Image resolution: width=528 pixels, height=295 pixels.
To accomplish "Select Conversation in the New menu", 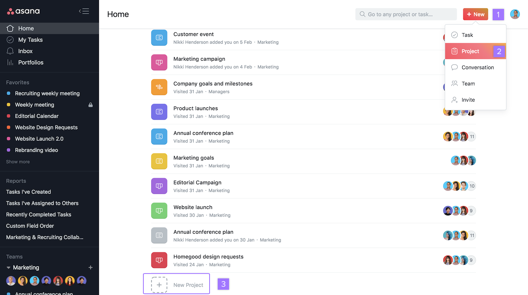I will pyautogui.click(x=477, y=67).
